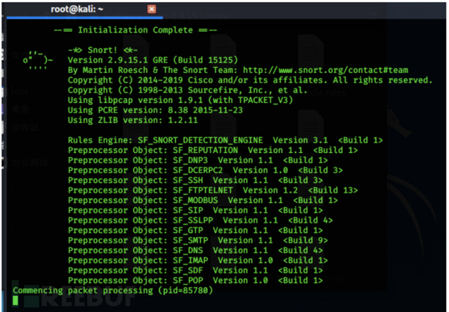Click the SF_DNS preprocessor line
This screenshot has width=449, height=312.
click(195, 251)
